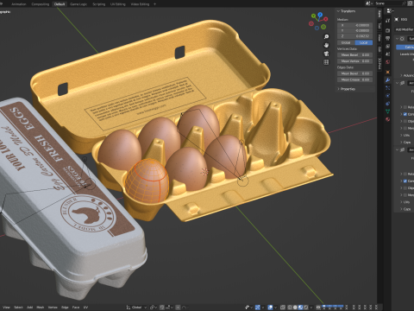Open the Tool tab in viewport sidebar
This screenshot has height=311, width=414.
(x=379, y=25)
